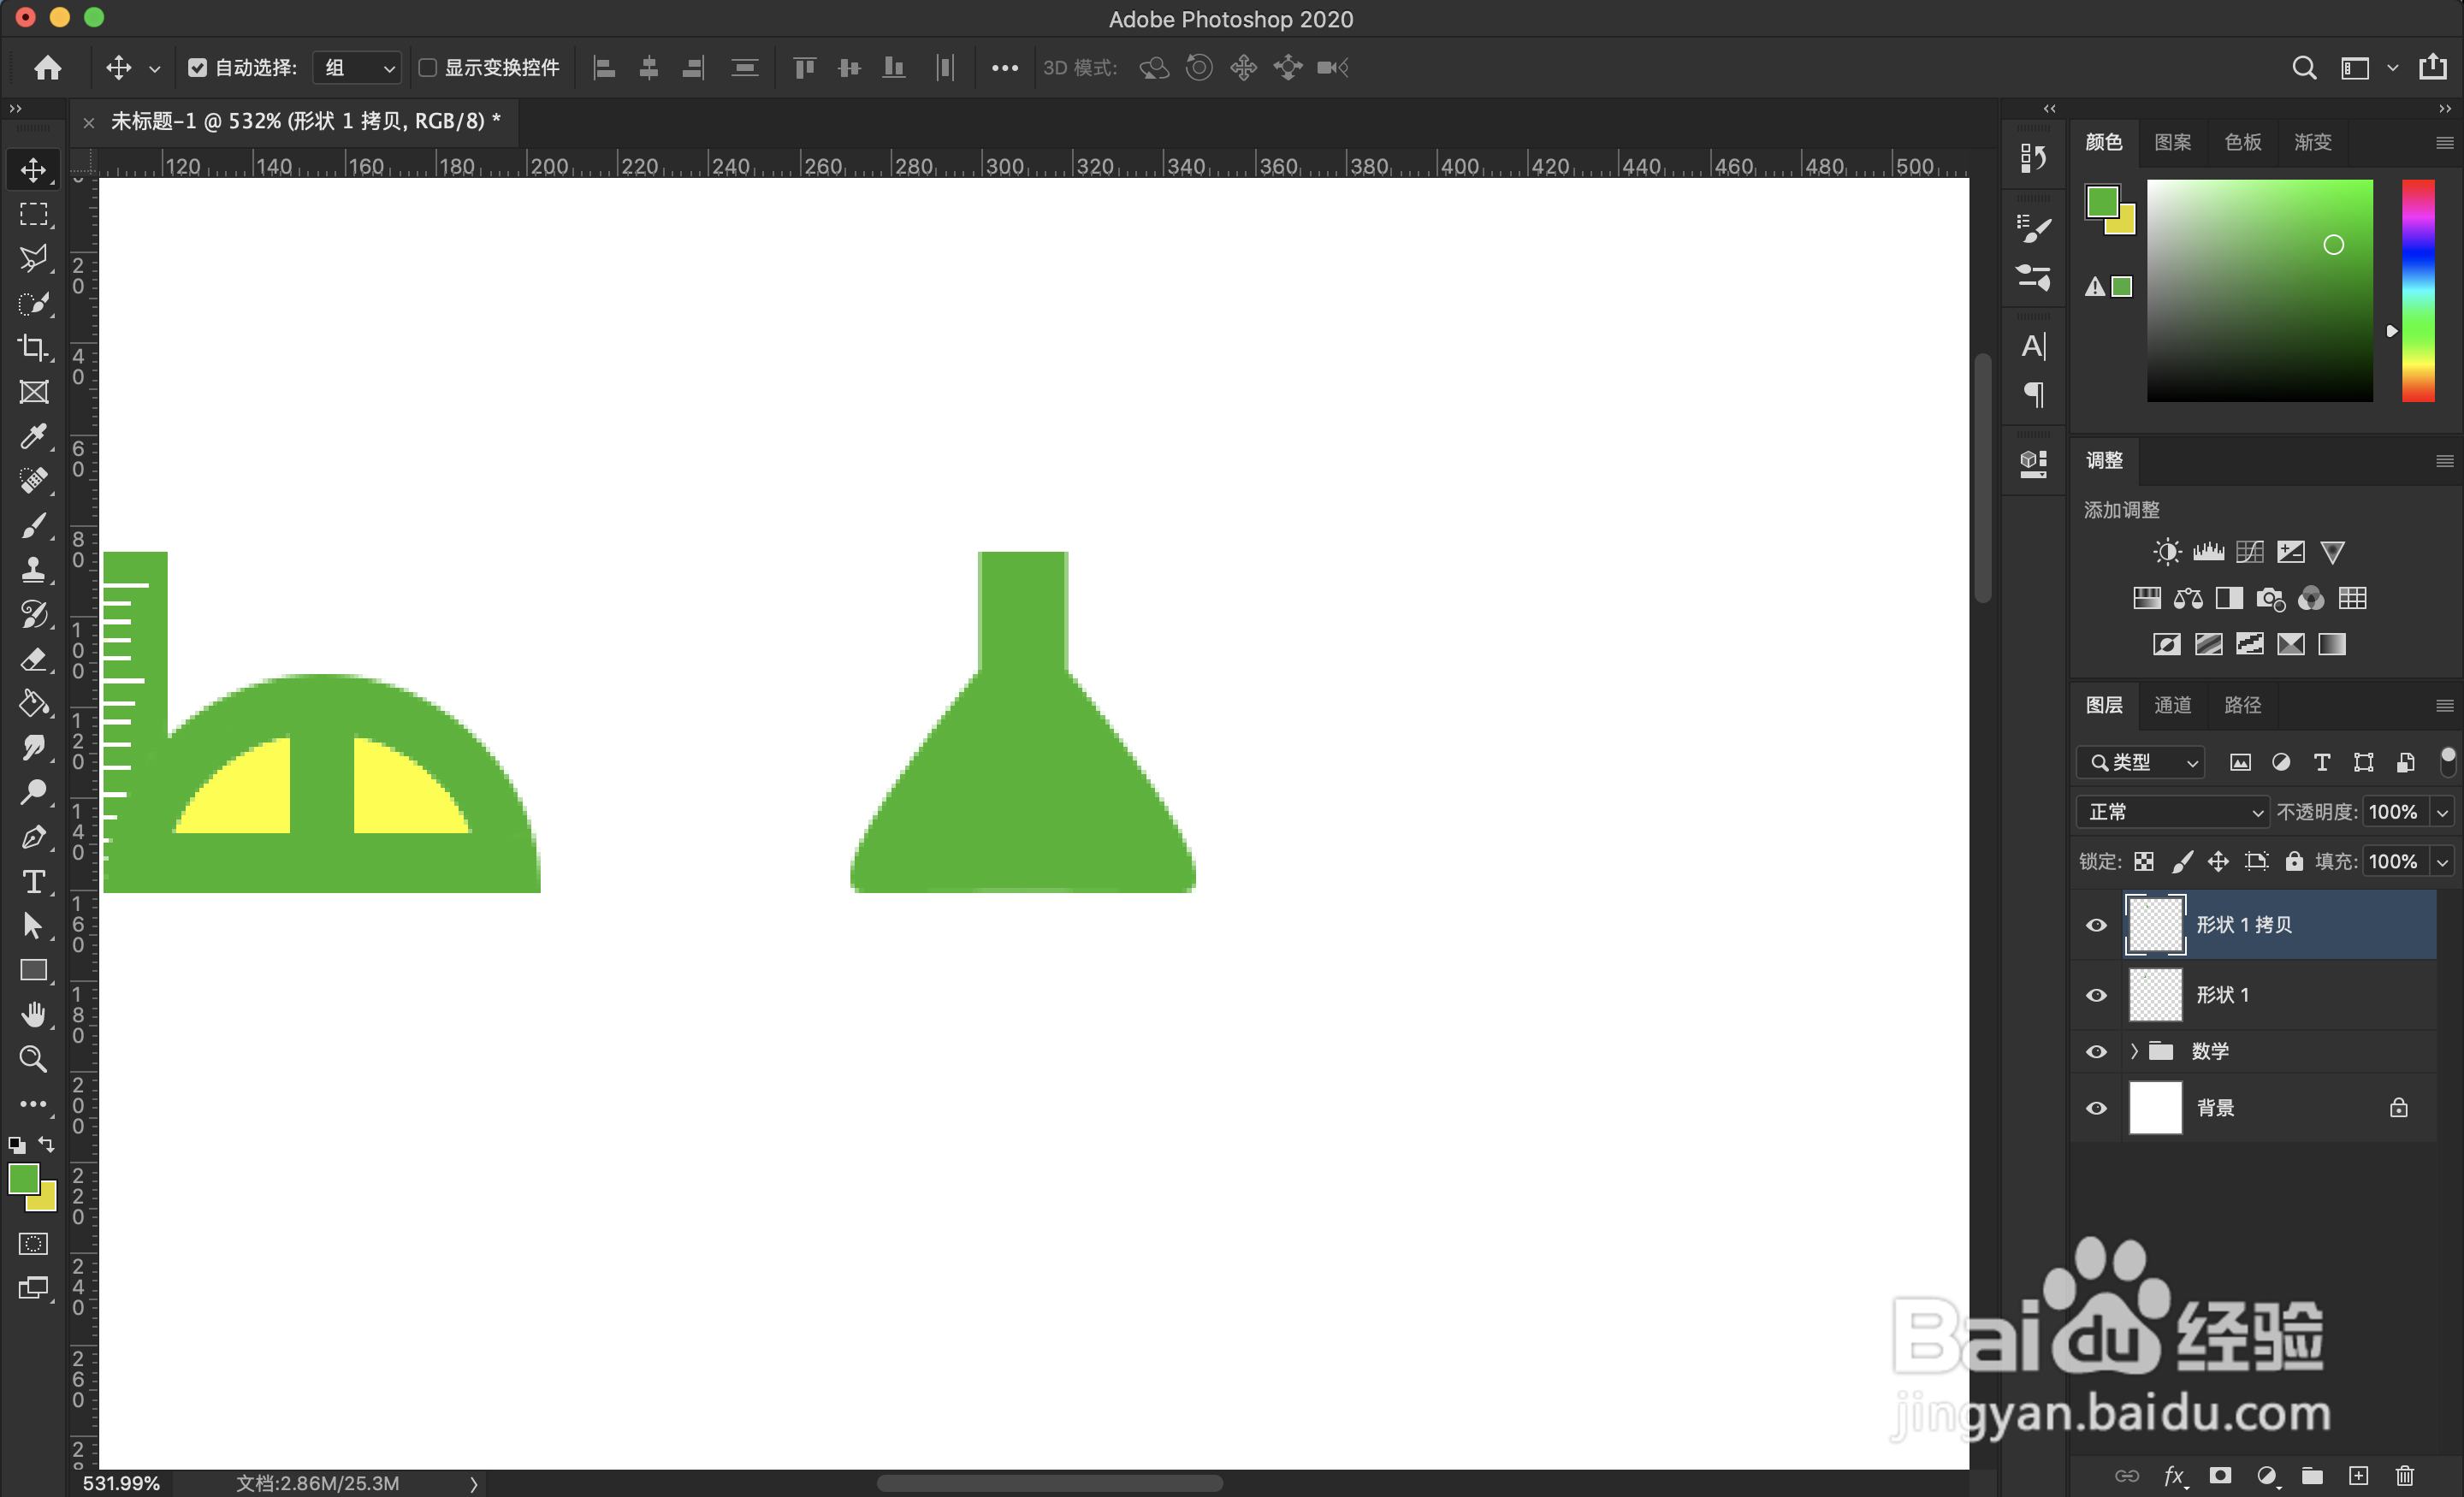Click the 不透明度 value field
This screenshot has height=1497, width=2464.
(2394, 812)
